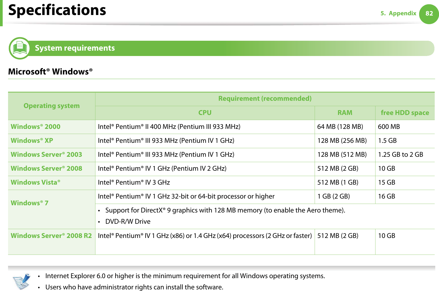This screenshot has width=439, height=291.
Task: Click the RAM column header
Action: pyautogui.click(x=345, y=113)
